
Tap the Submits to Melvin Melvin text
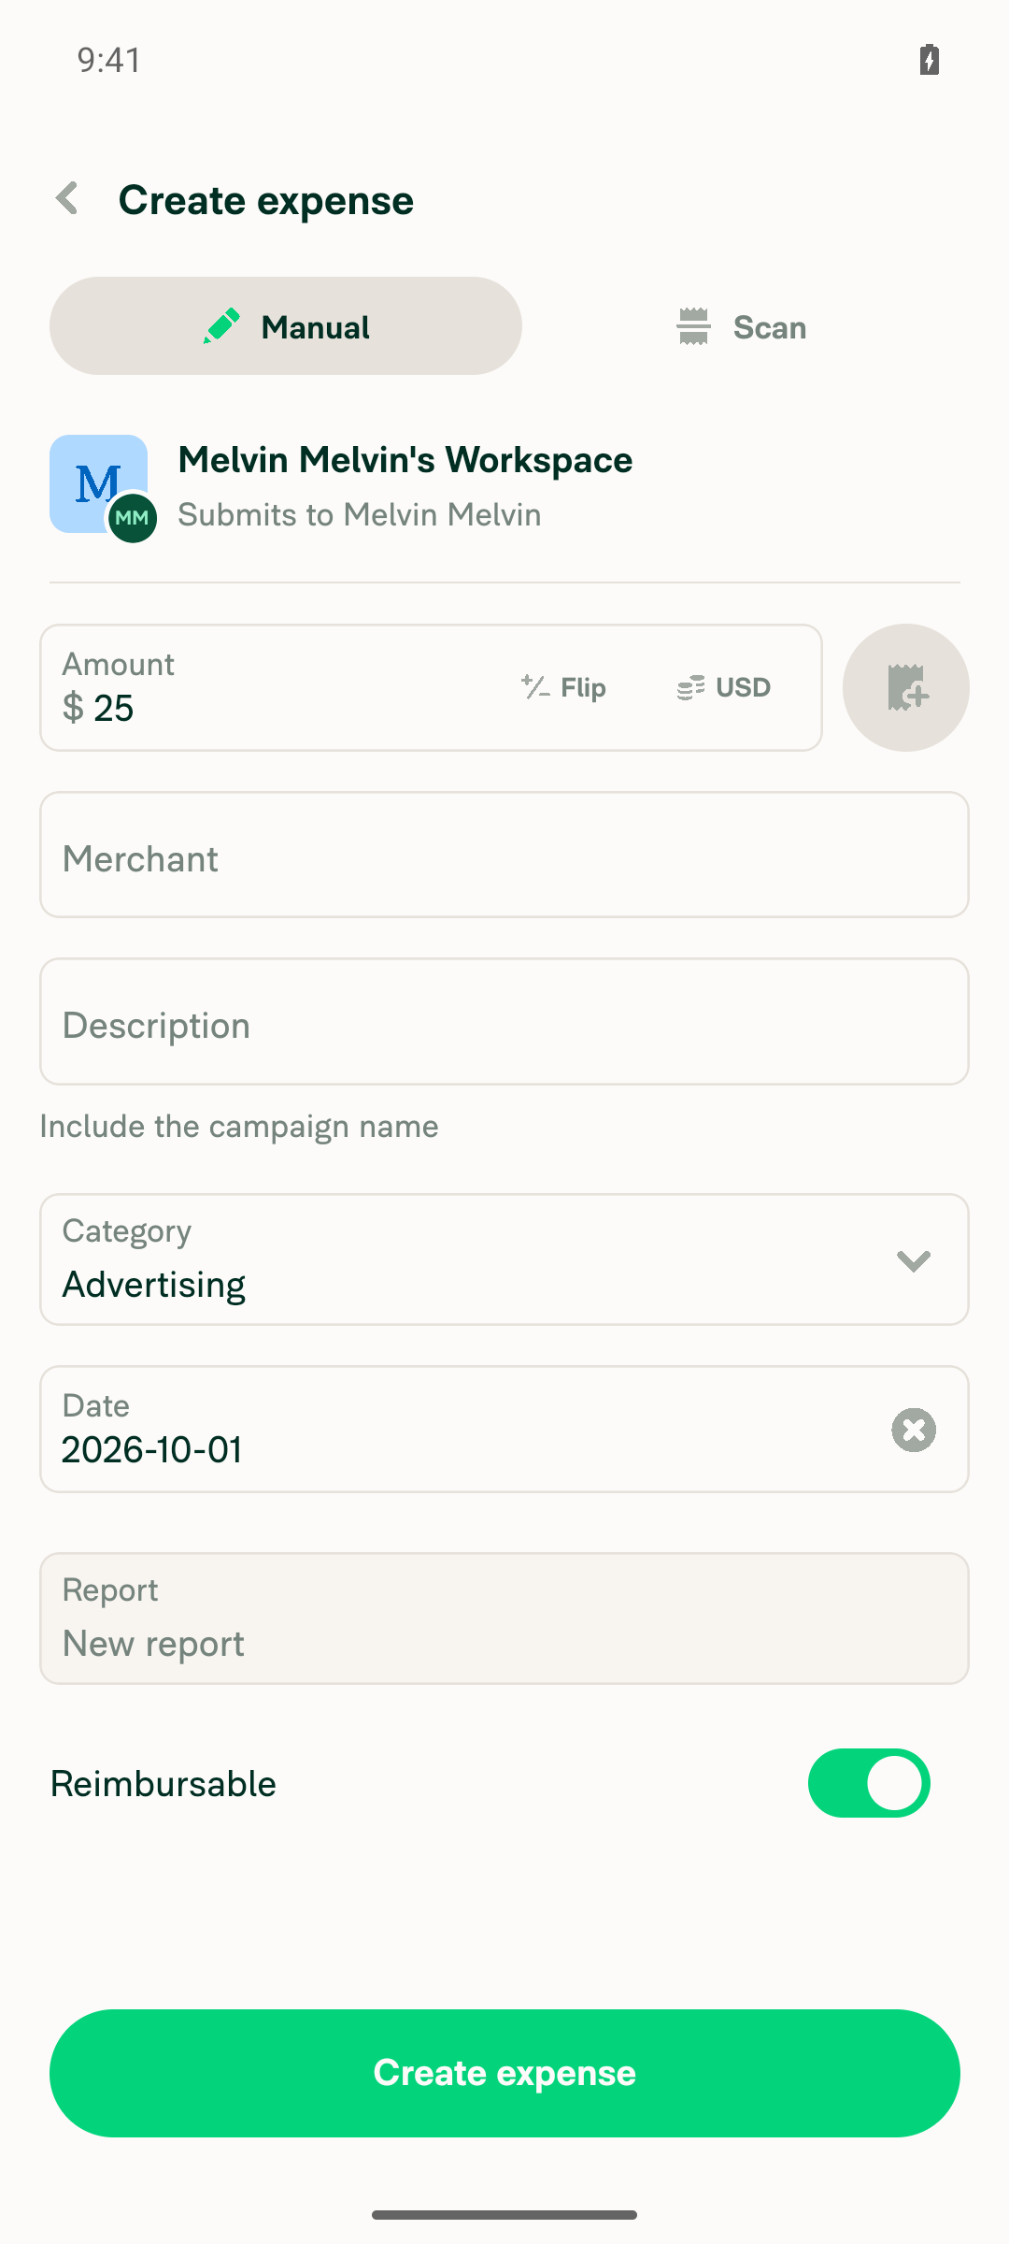pyautogui.click(x=360, y=514)
